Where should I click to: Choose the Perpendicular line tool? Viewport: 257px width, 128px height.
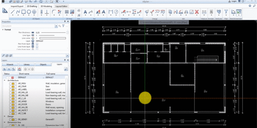[x=47, y=12]
